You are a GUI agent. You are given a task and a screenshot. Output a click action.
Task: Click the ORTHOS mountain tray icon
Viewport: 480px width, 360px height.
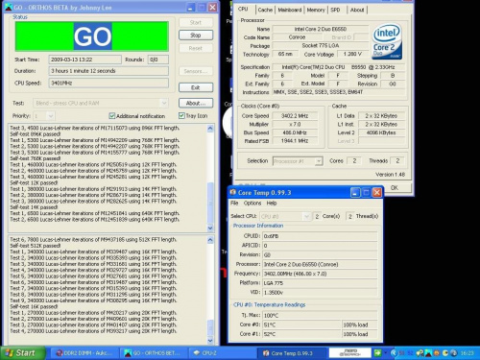pyautogui.click(x=428, y=353)
